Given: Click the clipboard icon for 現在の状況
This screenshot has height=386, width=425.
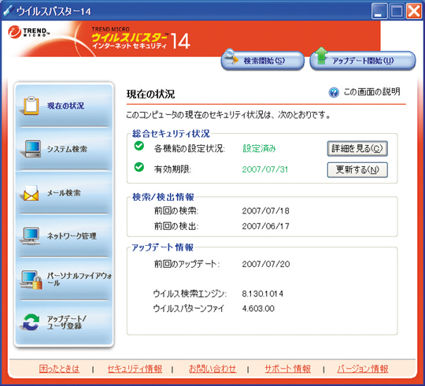Looking at the screenshot, I should pos(31,106).
